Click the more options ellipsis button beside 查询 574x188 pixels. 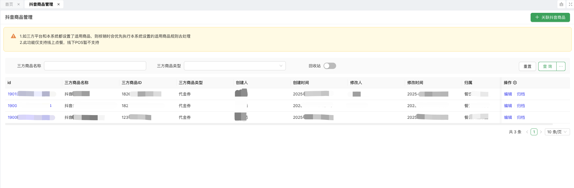coord(561,66)
